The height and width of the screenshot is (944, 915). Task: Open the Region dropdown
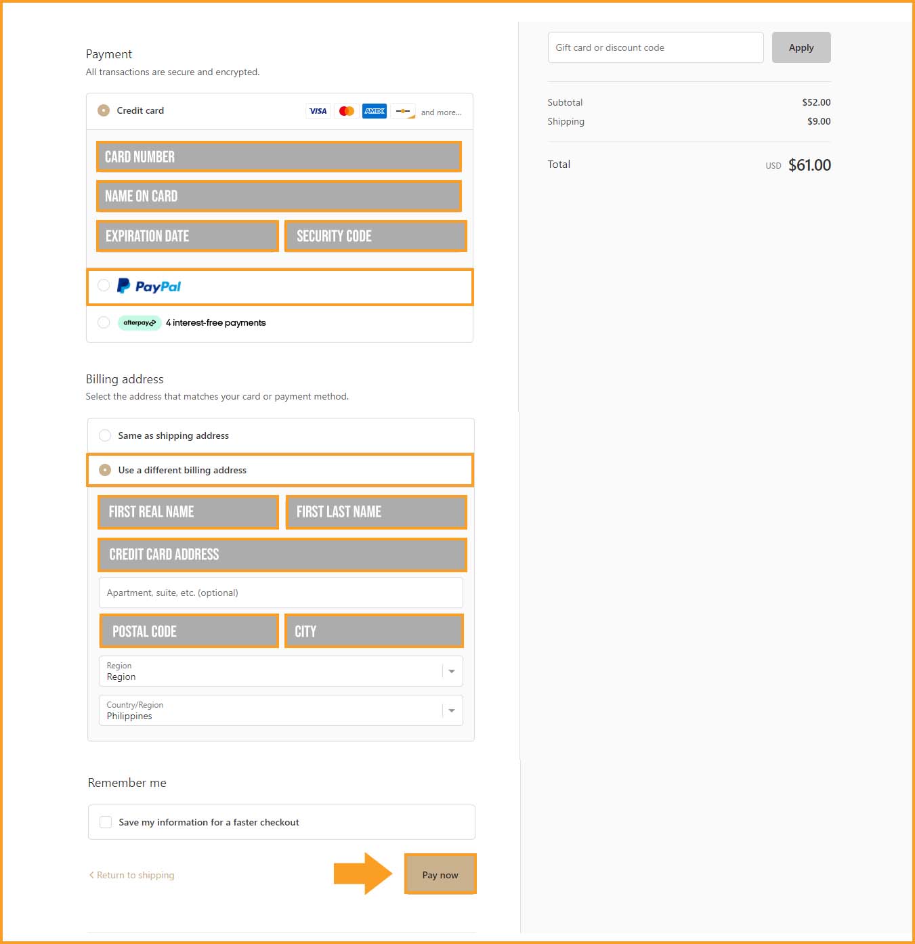pyautogui.click(x=281, y=671)
